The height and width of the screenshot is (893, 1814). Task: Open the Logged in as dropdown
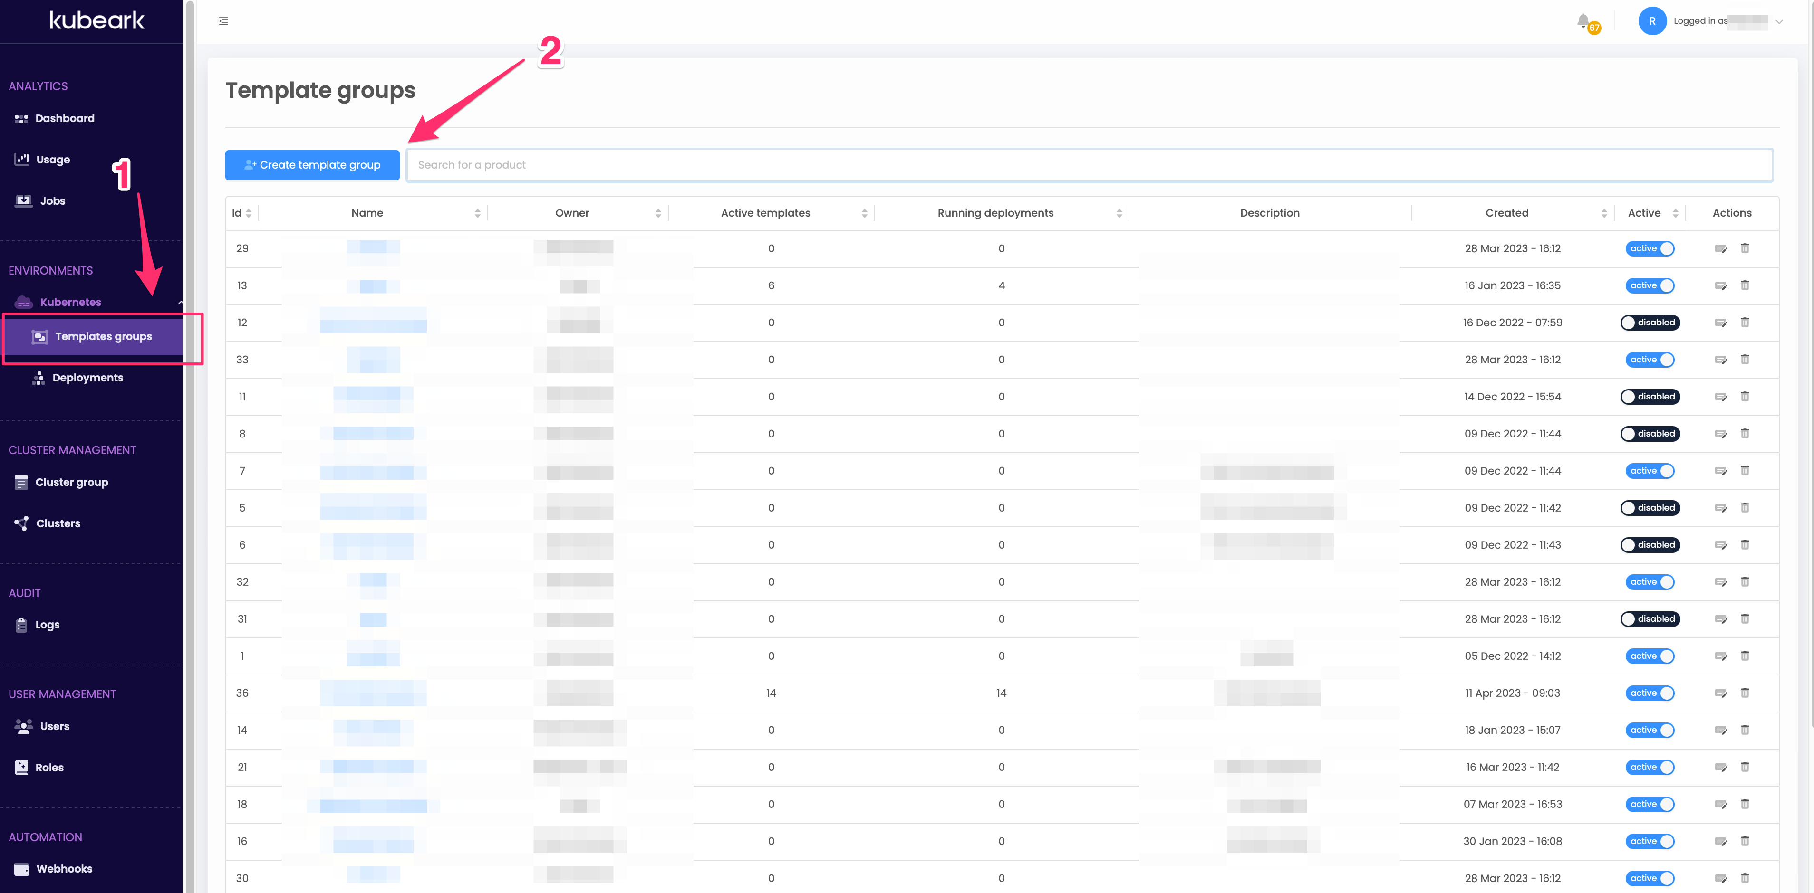(1779, 21)
